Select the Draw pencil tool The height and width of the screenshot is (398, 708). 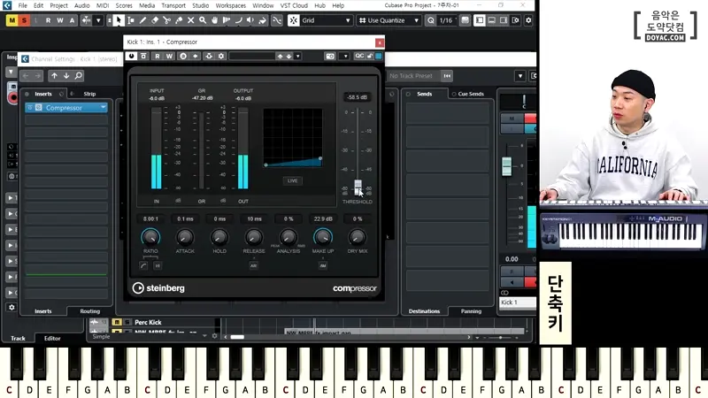coord(142,20)
